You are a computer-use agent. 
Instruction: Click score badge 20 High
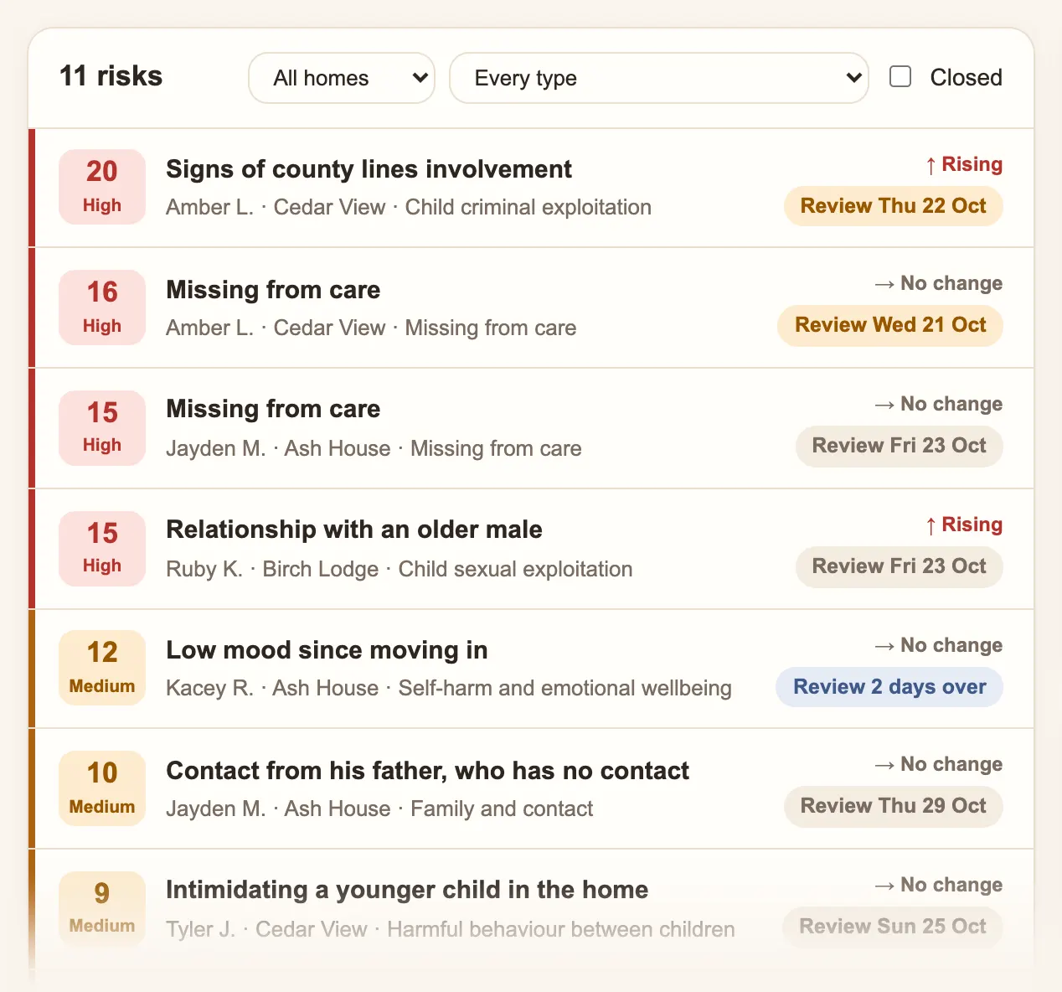coord(102,187)
